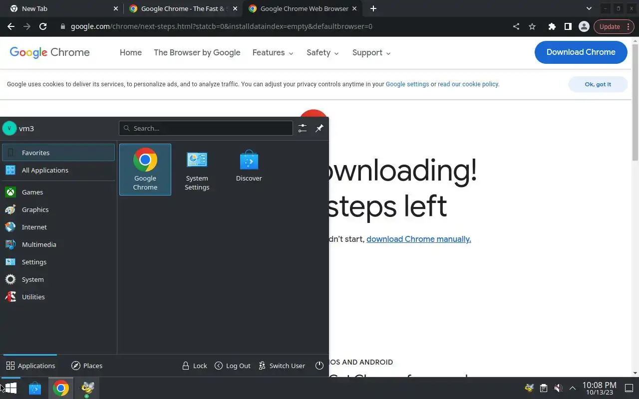Close the New Tab tab

point(116,8)
